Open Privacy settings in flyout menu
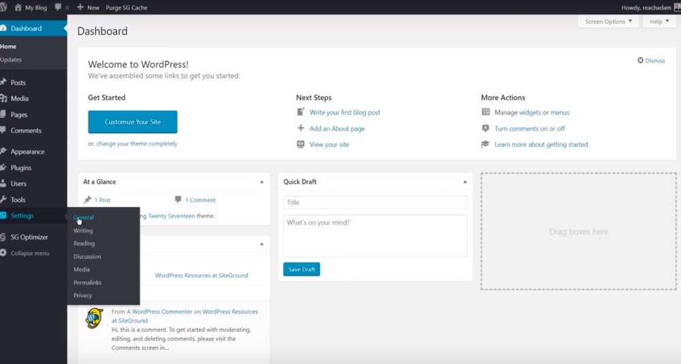681x364 pixels. point(82,295)
